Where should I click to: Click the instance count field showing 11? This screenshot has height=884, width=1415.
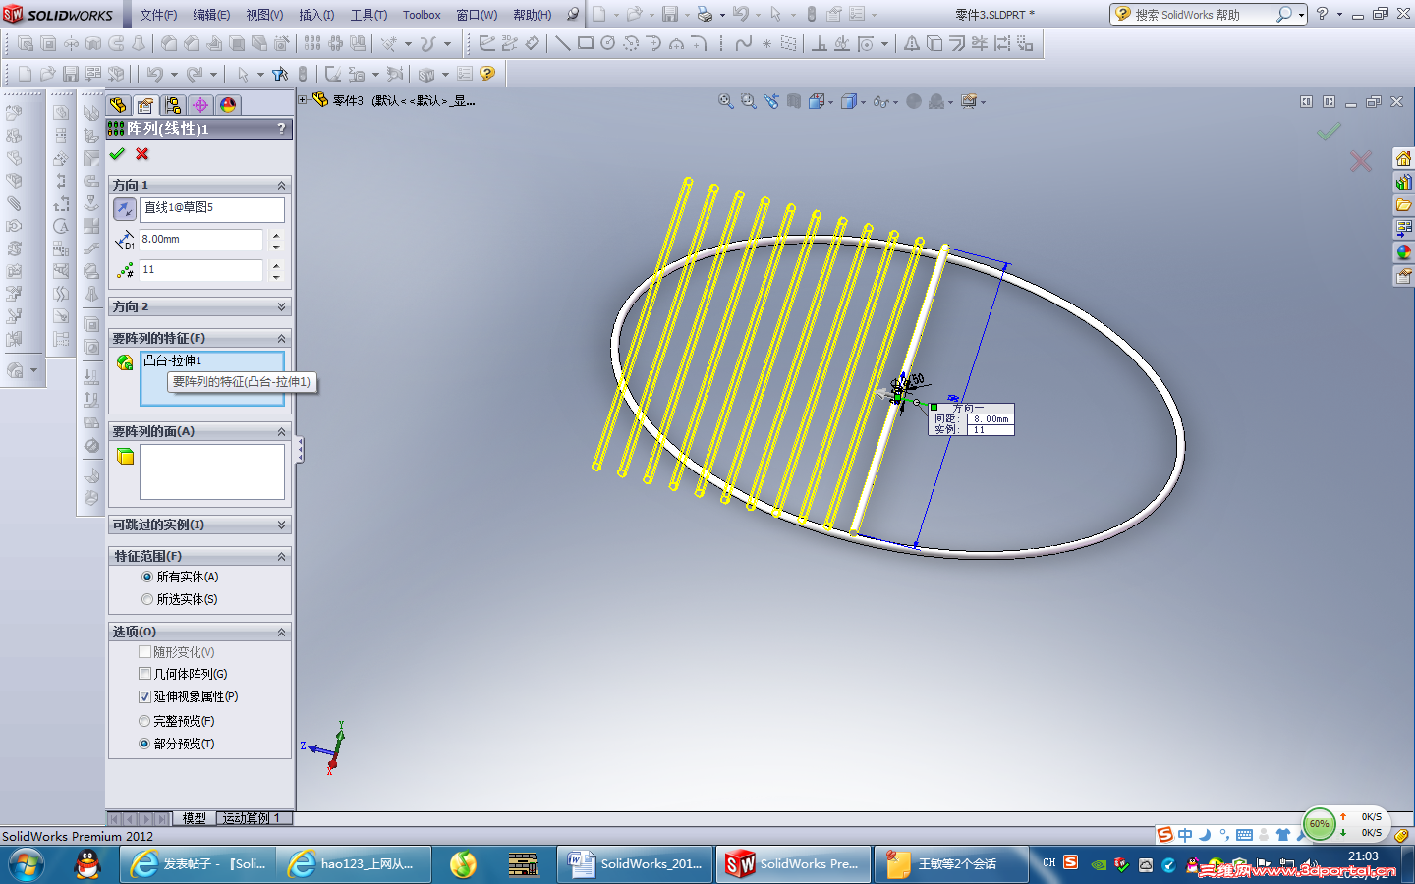pyautogui.click(x=201, y=270)
